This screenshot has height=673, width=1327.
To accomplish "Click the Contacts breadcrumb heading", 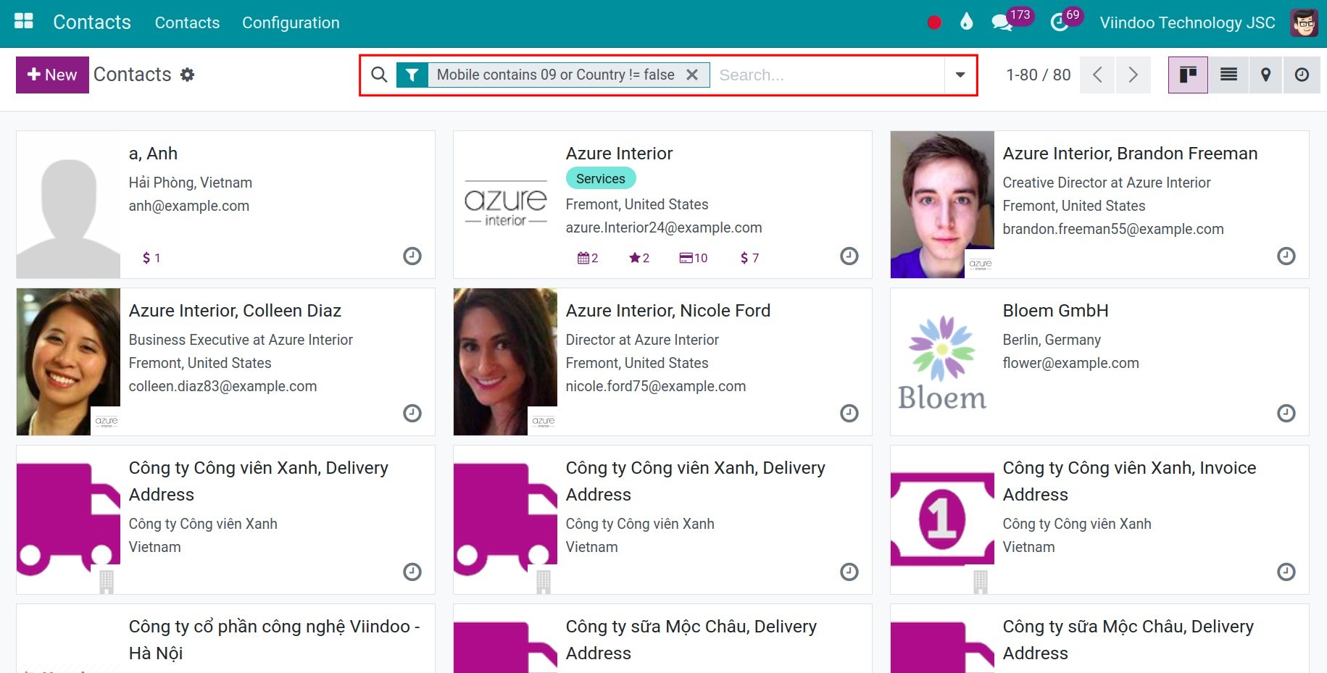I will (x=133, y=75).
